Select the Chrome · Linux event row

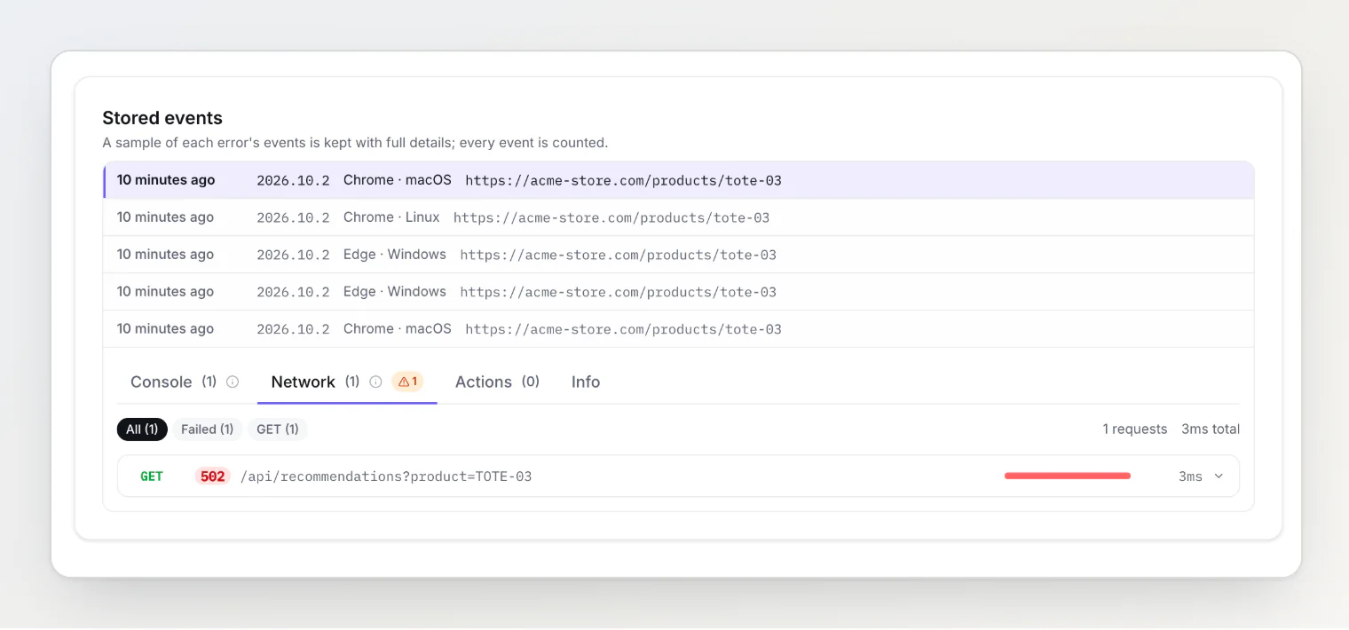[679, 217]
